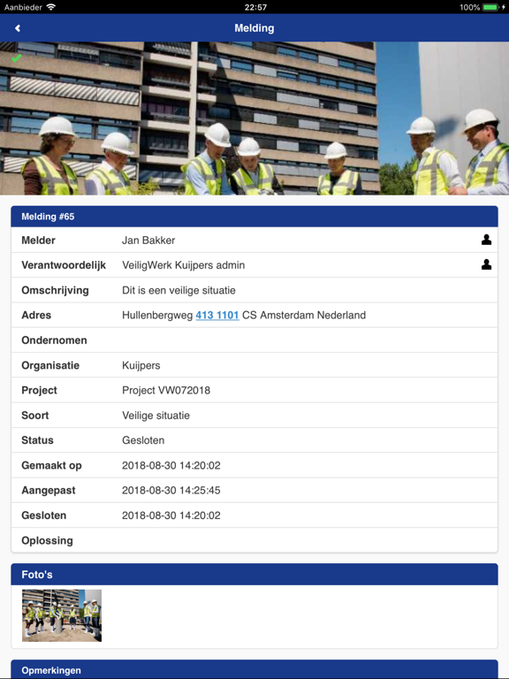Screen dimensions: 509x679
Task: Tap the Soort value Veilige situatie
Action: tap(156, 416)
